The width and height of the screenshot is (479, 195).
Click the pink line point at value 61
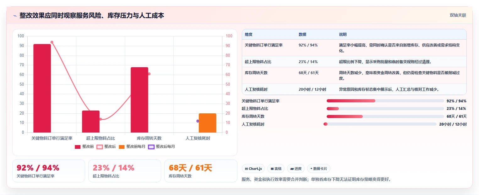coord(149,74)
